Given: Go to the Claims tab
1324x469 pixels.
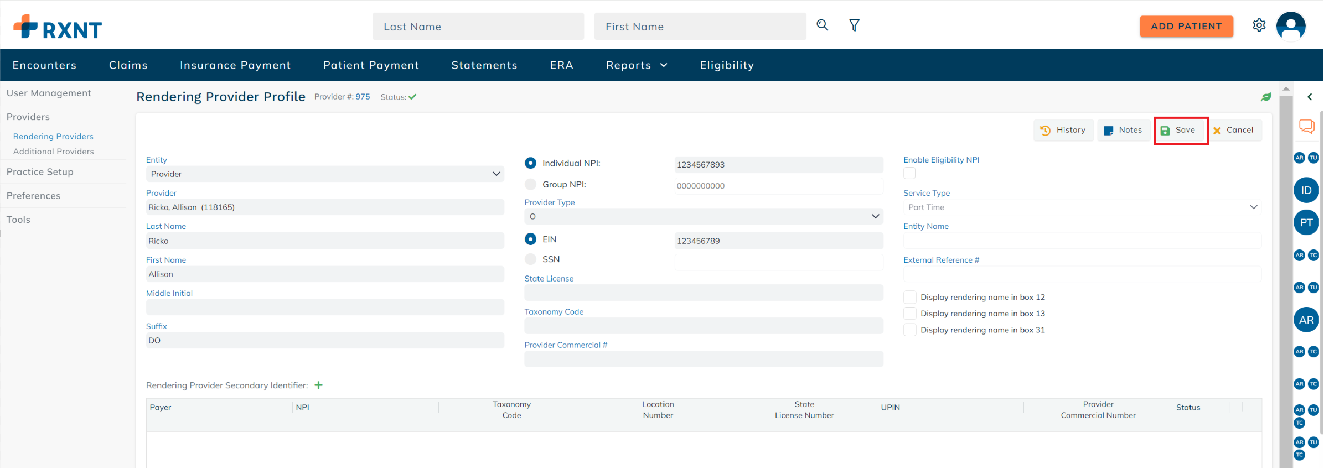Looking at the screenshot, I should point(128,65).
